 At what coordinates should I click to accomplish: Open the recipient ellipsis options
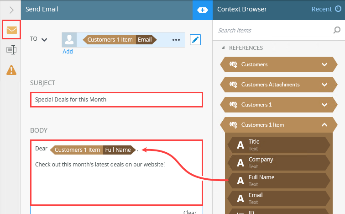coord(176,40)
